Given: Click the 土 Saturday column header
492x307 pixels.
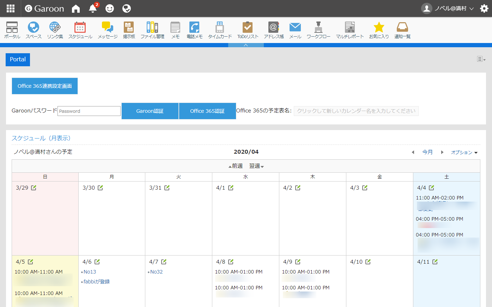Looking at the screenshot, I should coord(447,177).
